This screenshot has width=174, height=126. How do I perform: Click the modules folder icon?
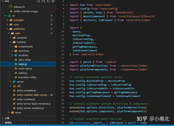pyautogui.click(x=16, y=55)
